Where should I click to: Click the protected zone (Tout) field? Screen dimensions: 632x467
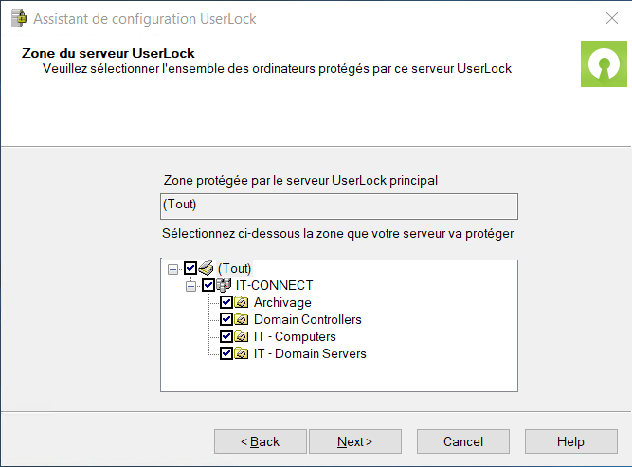340,205
